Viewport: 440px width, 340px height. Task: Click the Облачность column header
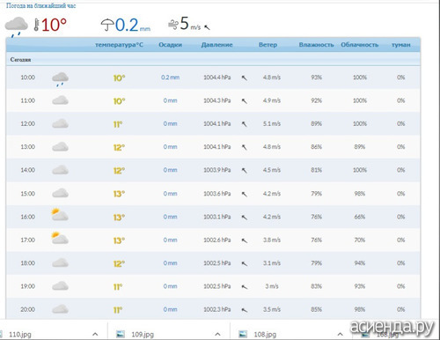(360, 45)
